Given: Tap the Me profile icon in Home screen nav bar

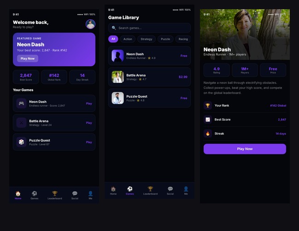Looking at the screenshot, I should coord(90,195).
